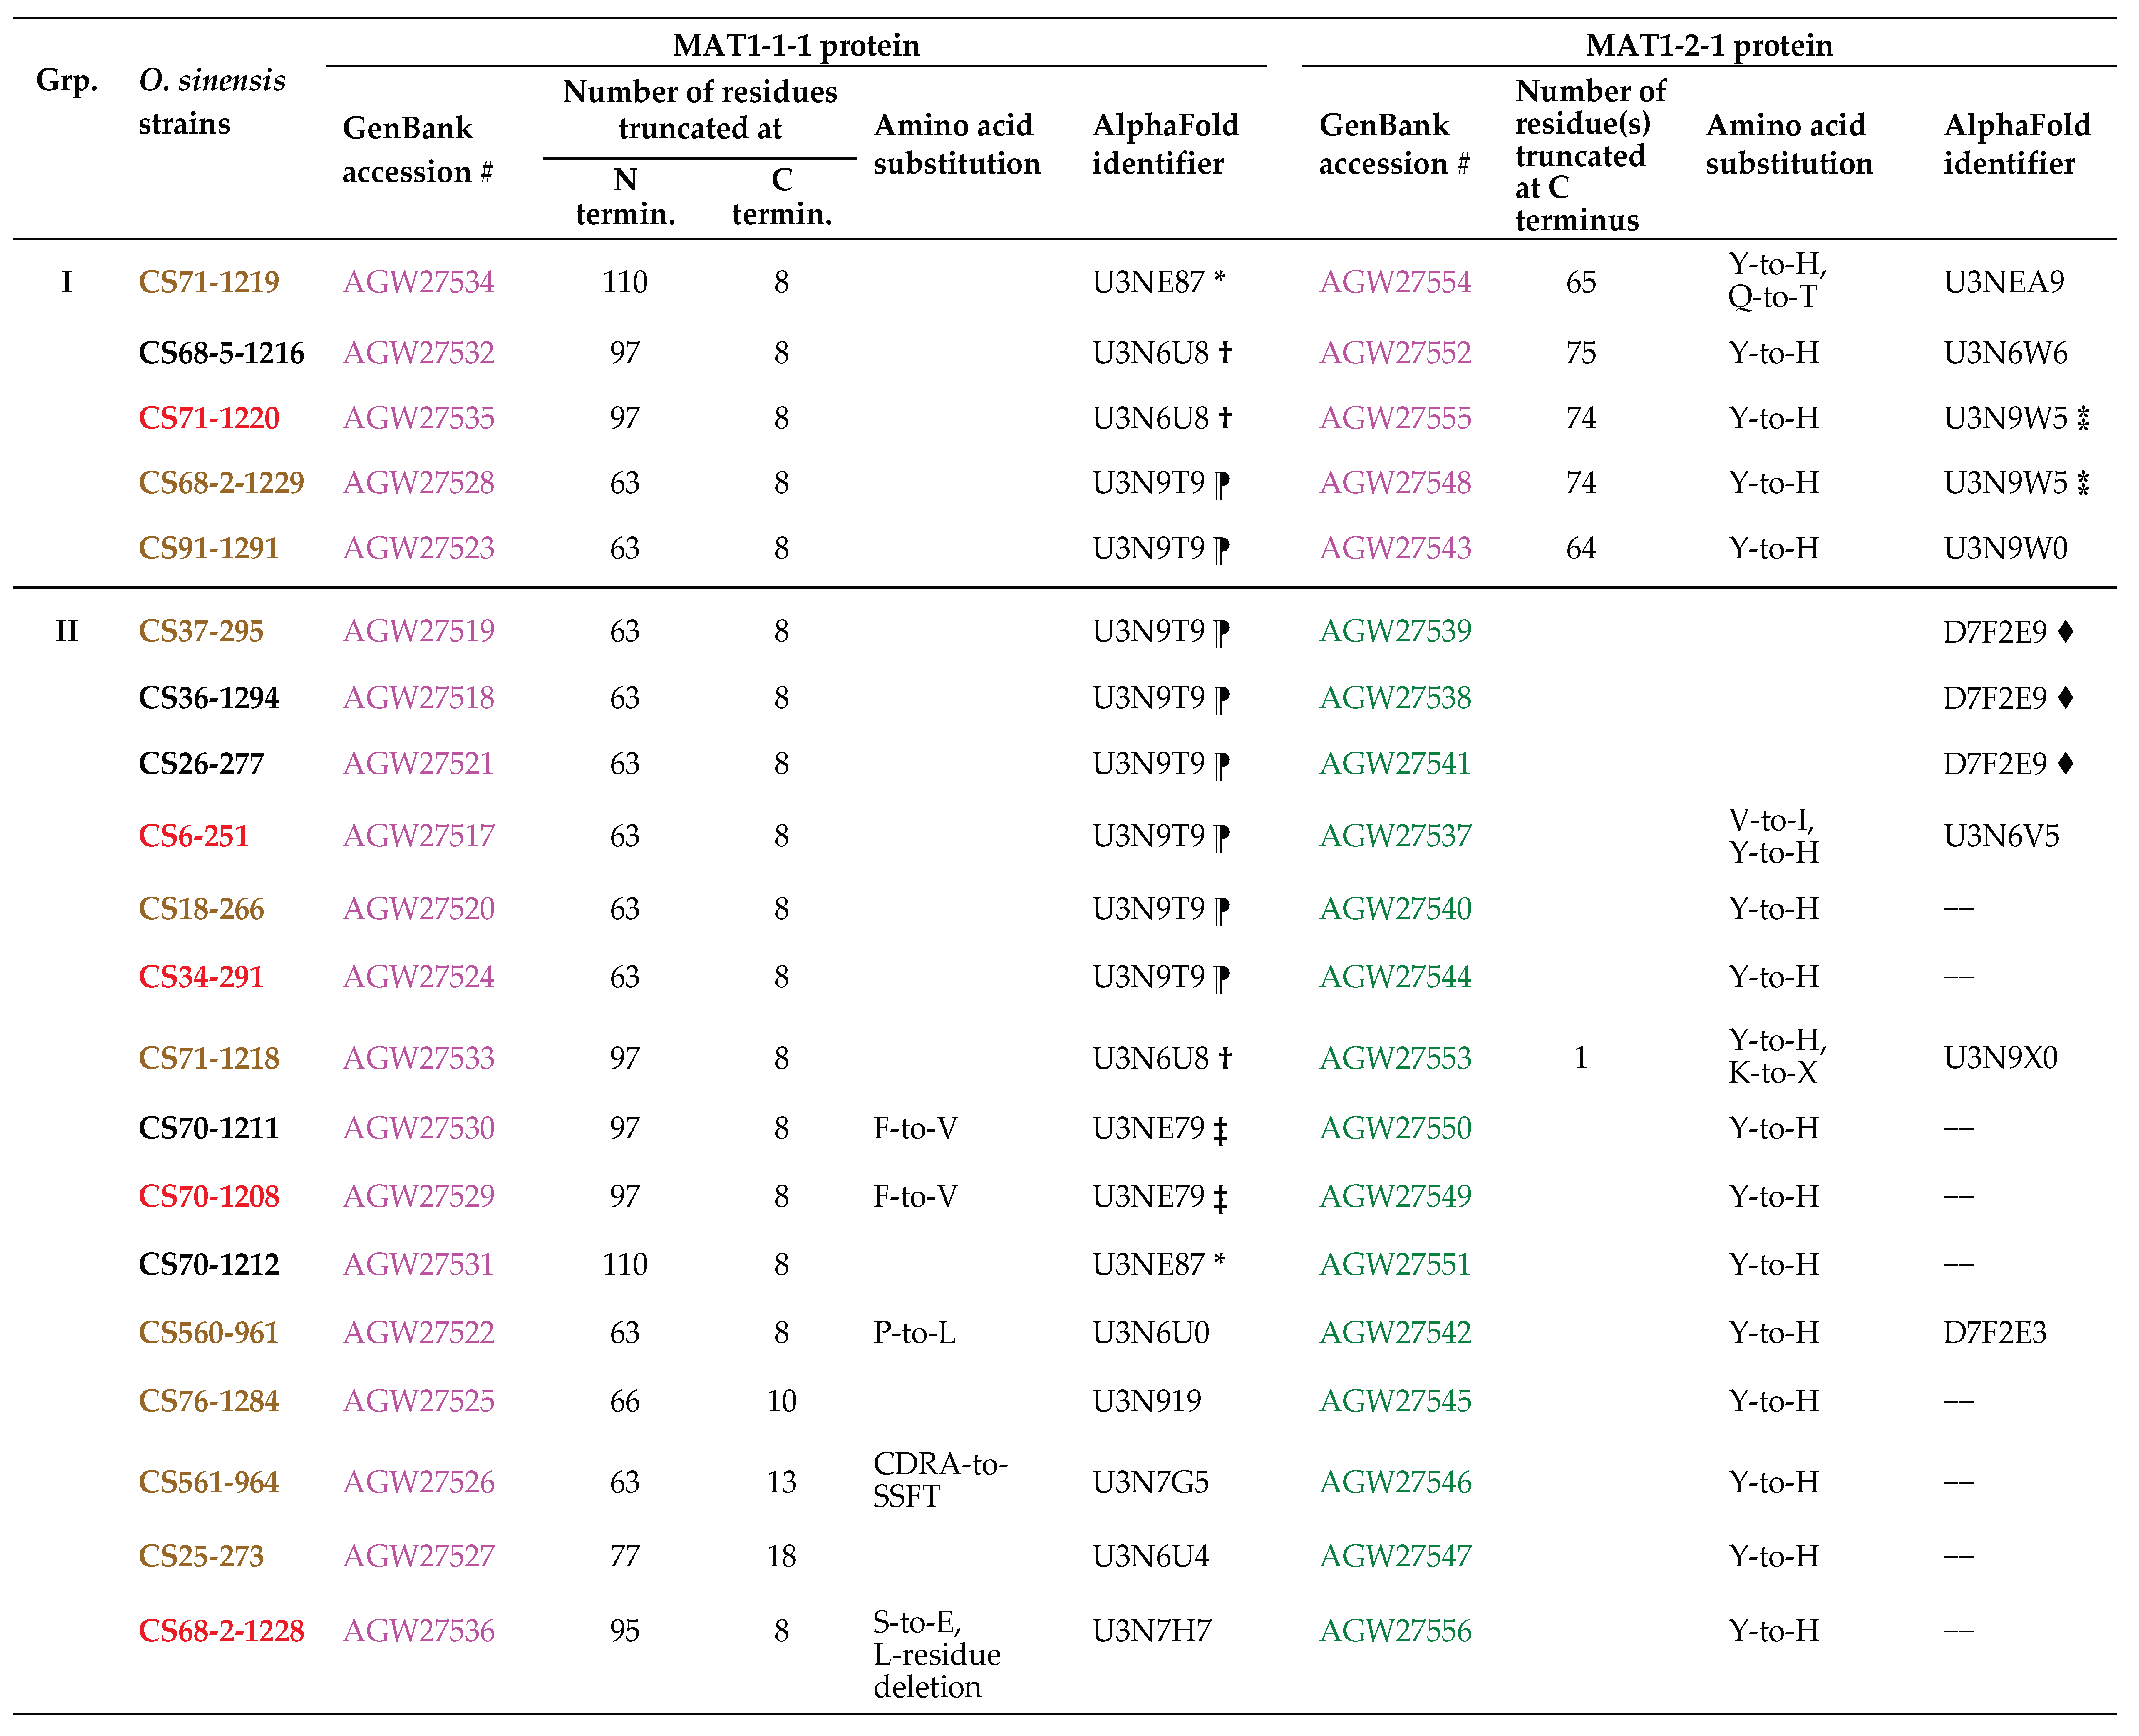Click accession AGW27532
The image size is (2139, 1736).
(418, 353)
